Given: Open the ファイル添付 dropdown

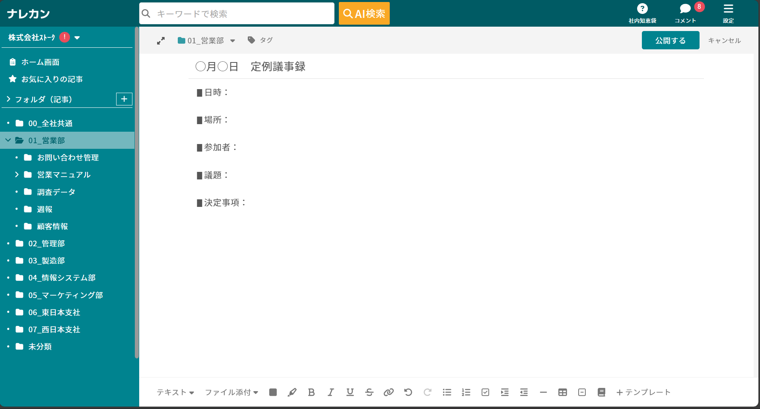Looking at the screenshot, I should click(231, 392).
